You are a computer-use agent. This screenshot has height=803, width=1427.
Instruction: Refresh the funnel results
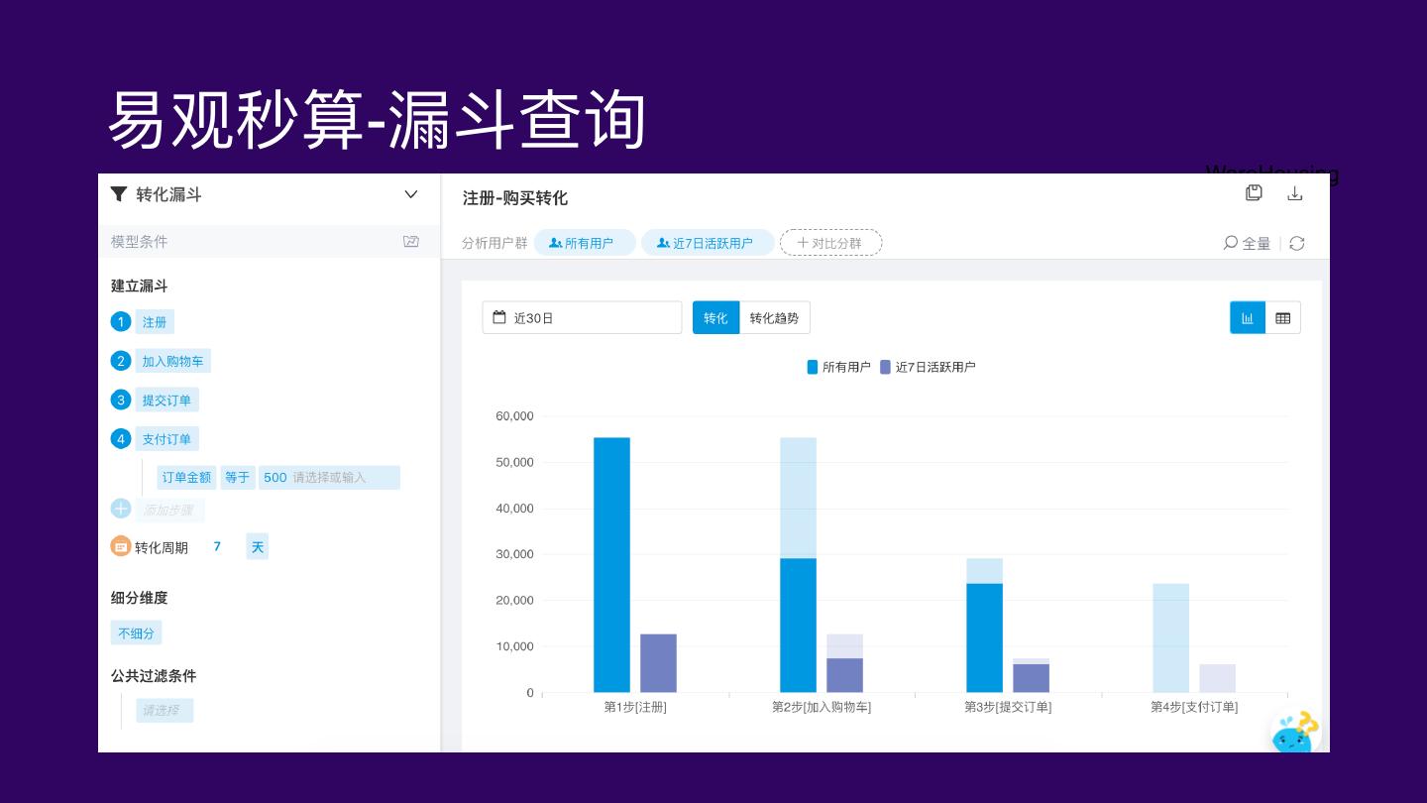coord(1296,243)
